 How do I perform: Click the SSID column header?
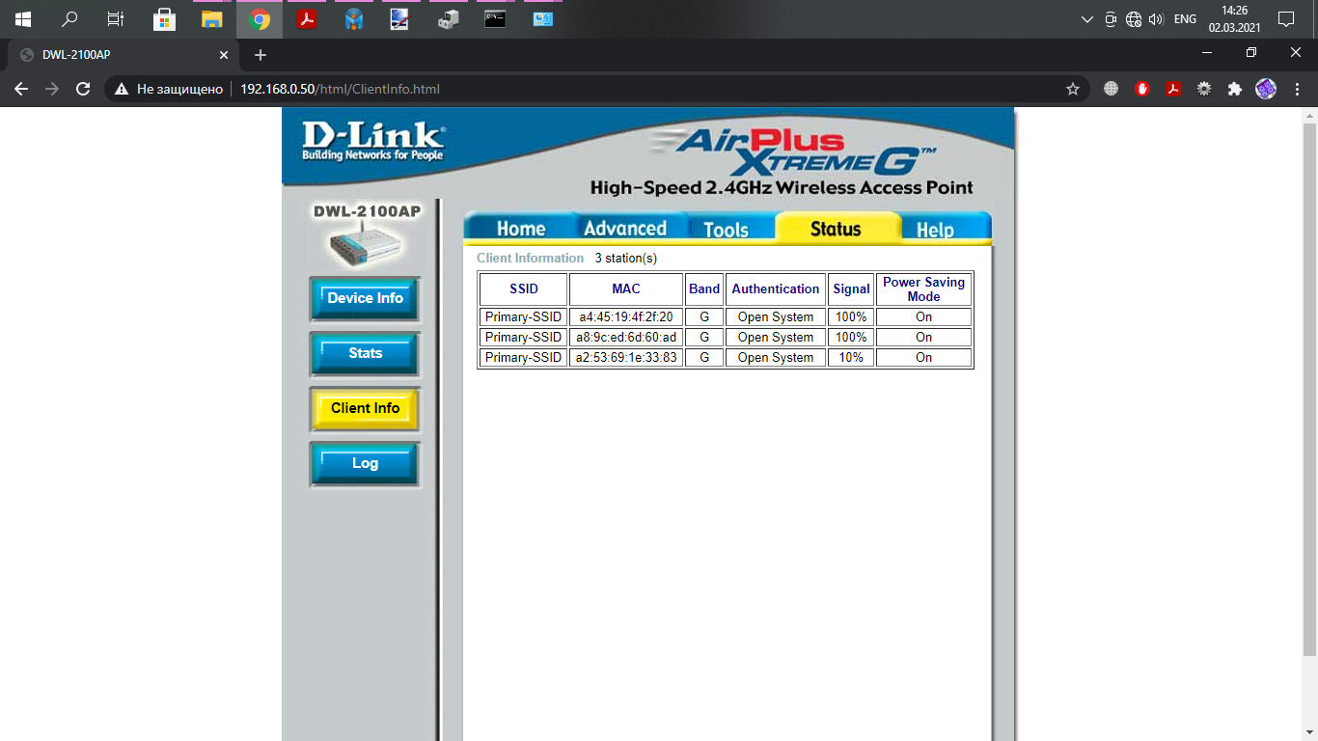point(524,288)
